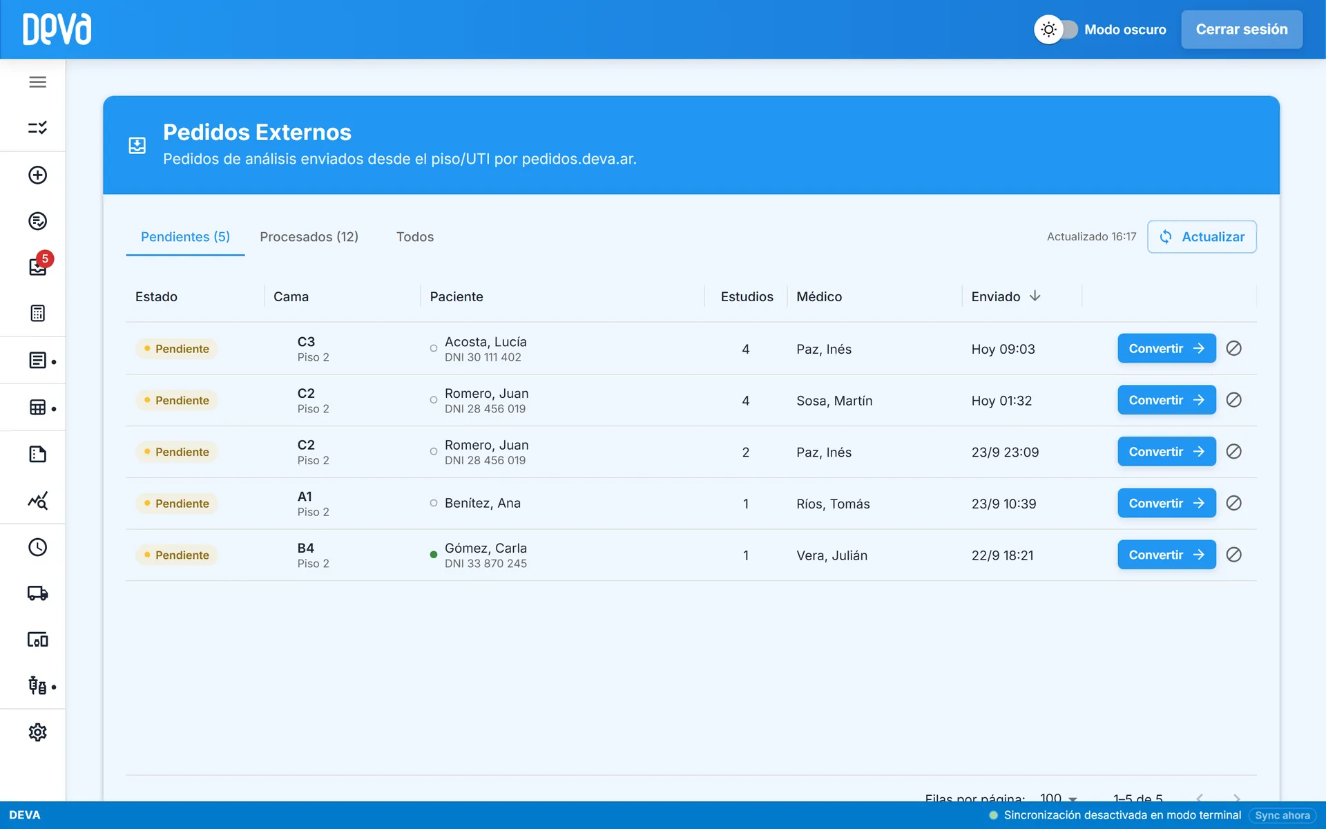Click the Estado column header
The width and height of the screenshot is (1326, 829).
(x=156, y=296)
